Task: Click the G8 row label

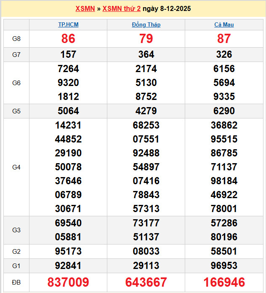Action: point(16,39)
